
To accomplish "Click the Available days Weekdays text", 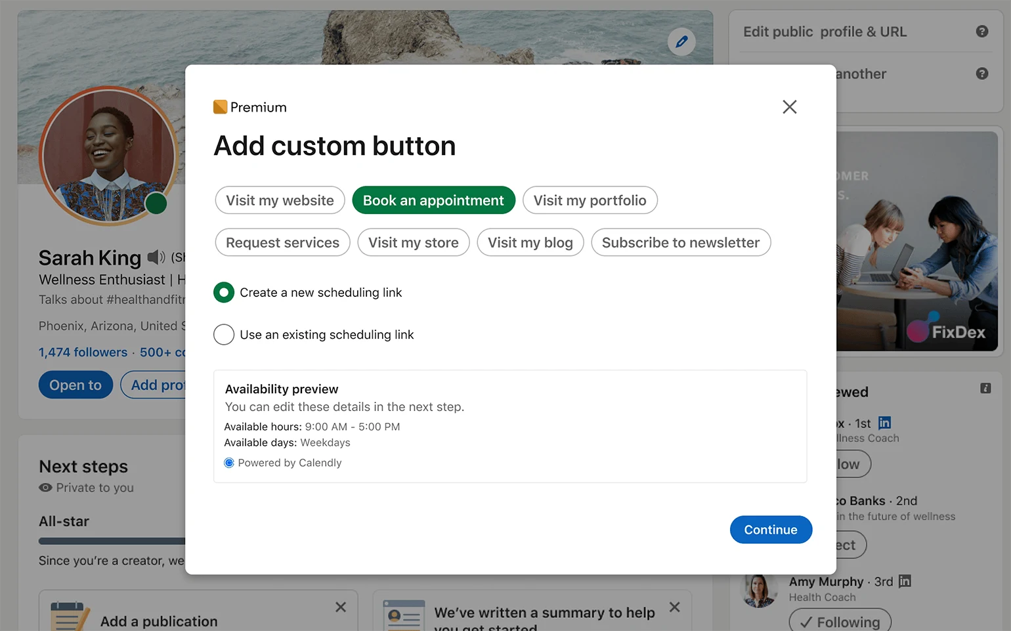I will pyautogui.click(x=287, y=443).
